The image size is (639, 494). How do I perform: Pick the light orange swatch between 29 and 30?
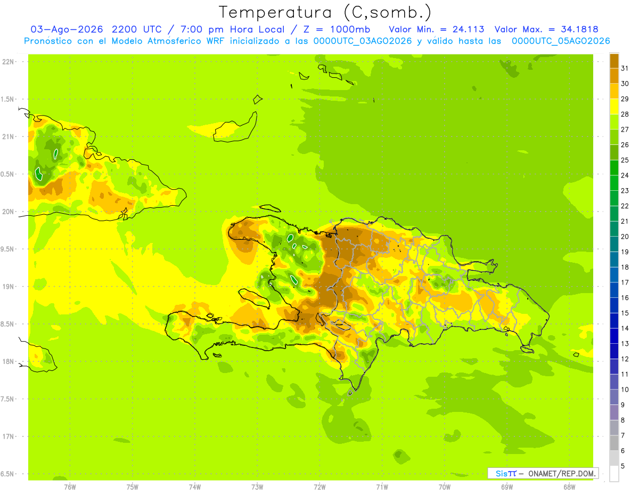click(x=614, y=92)
